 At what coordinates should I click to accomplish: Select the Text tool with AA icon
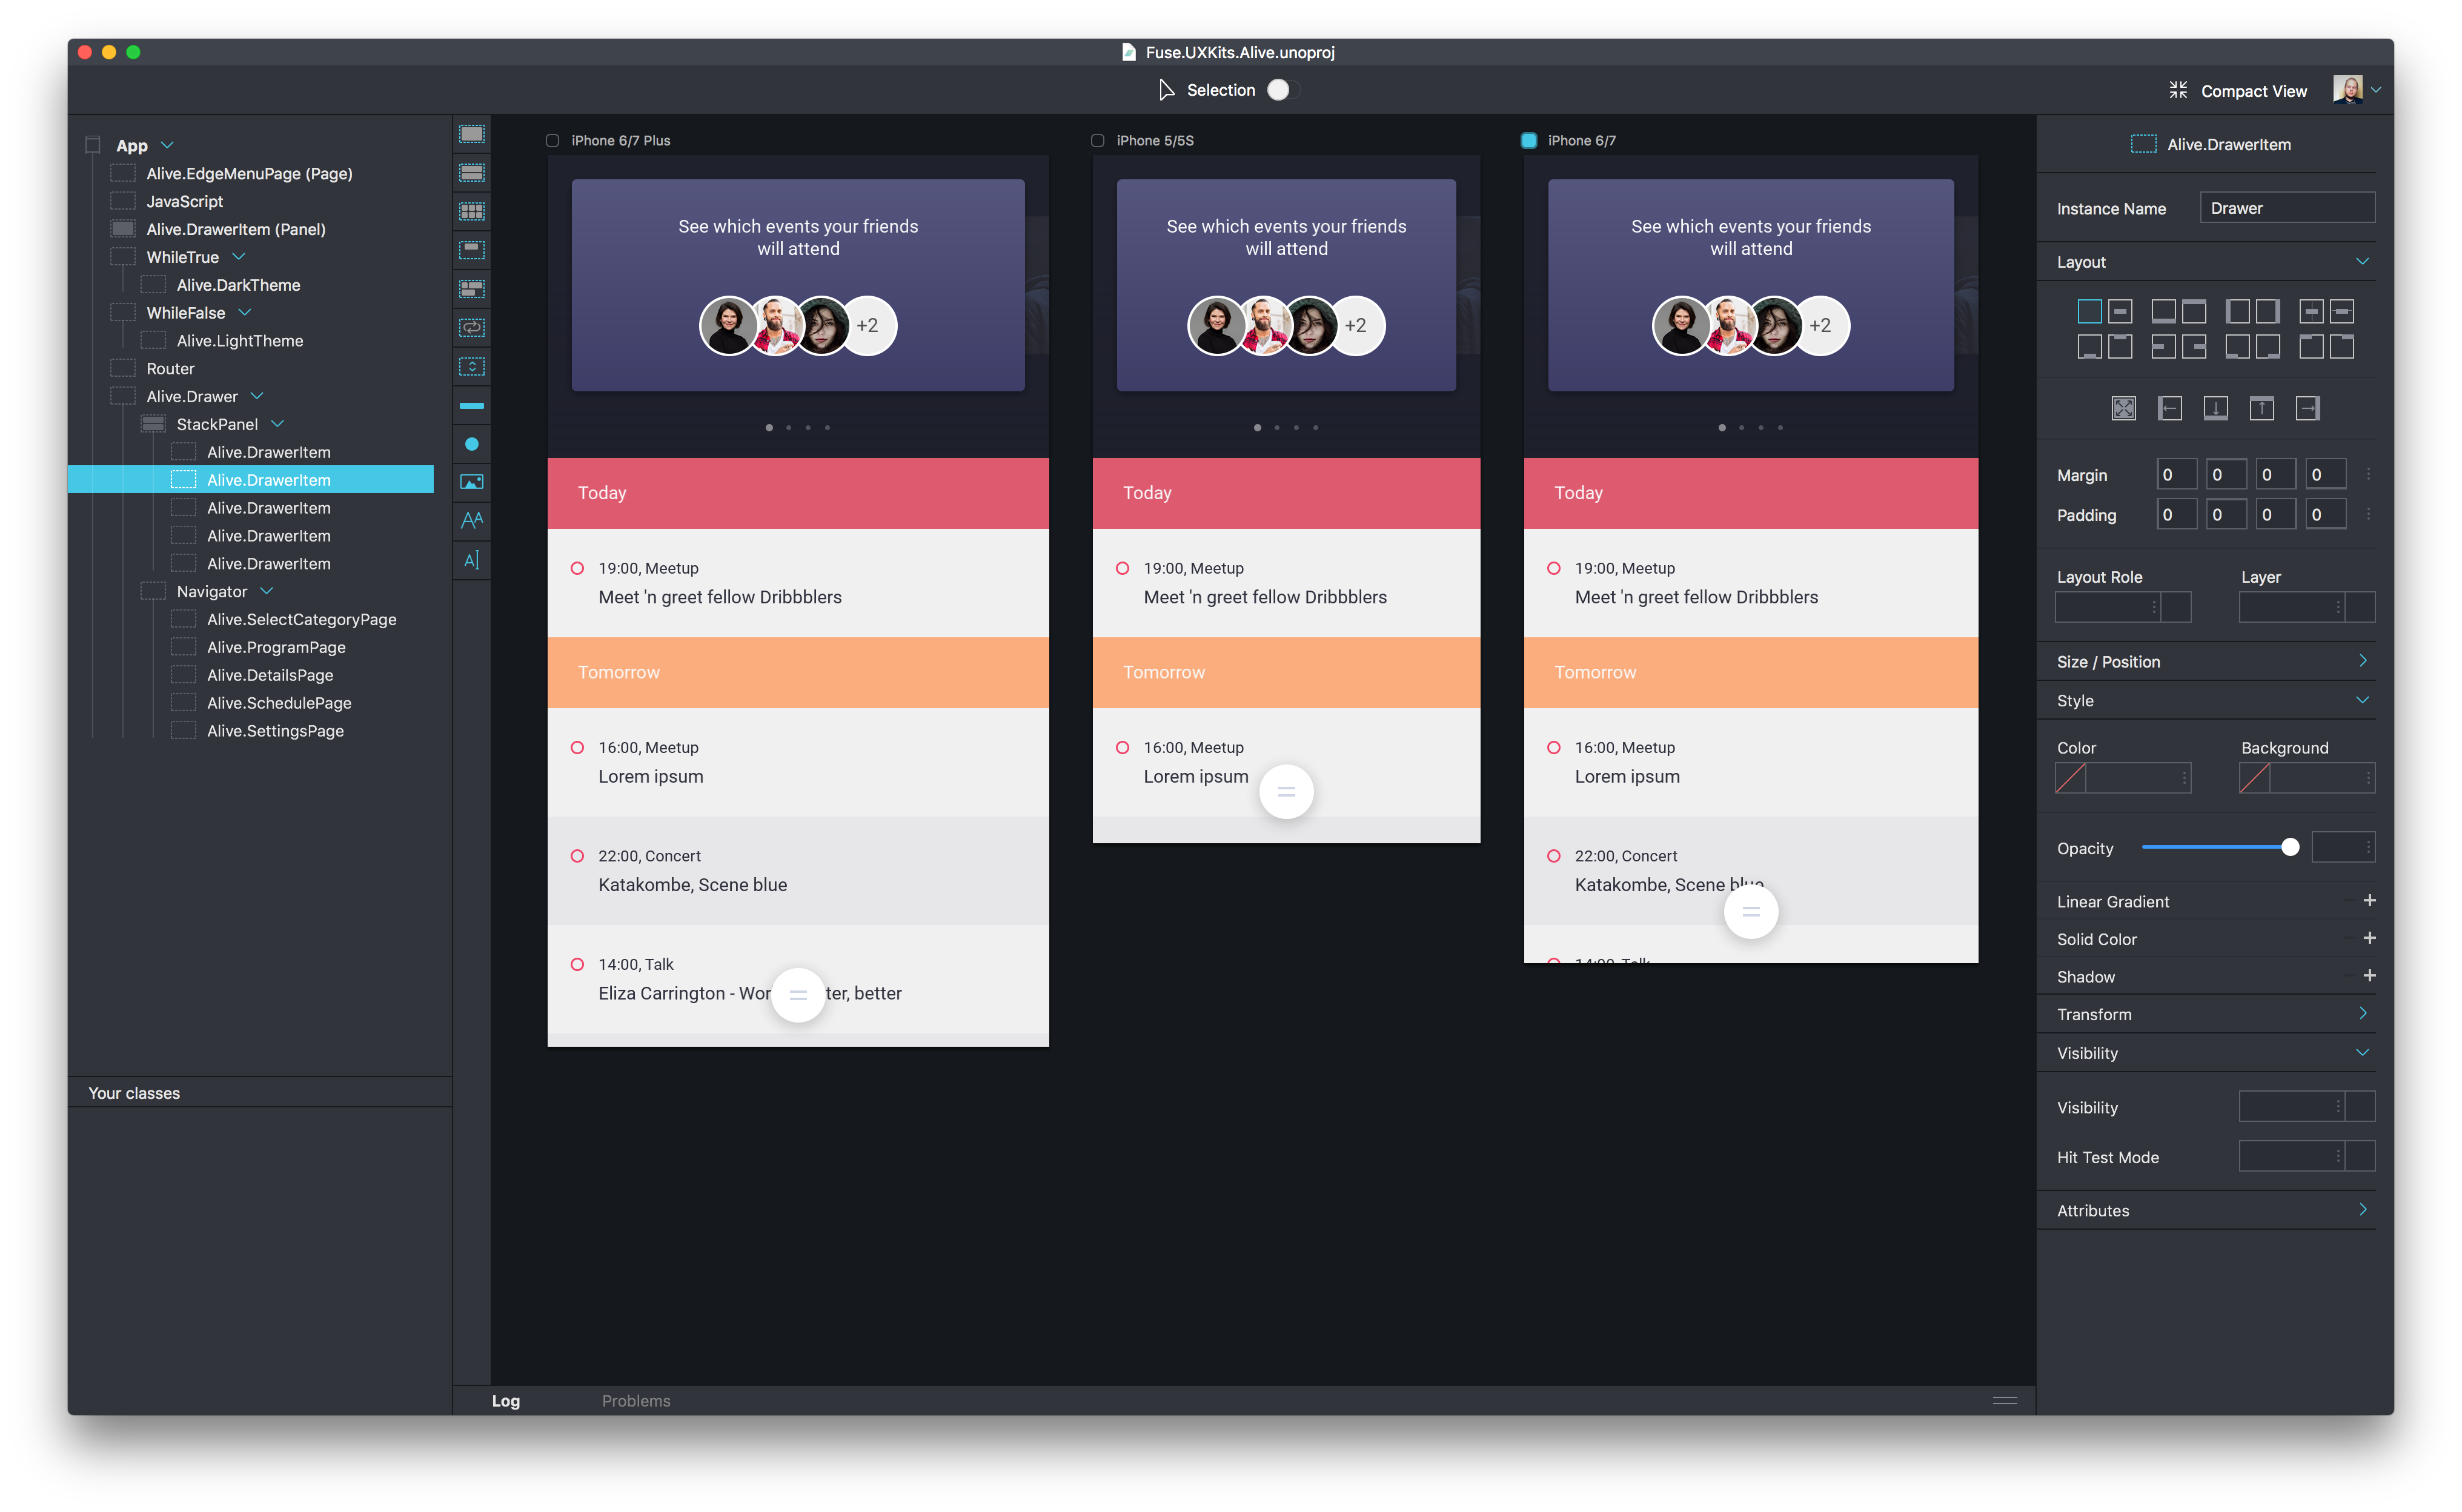coord(471,519)
